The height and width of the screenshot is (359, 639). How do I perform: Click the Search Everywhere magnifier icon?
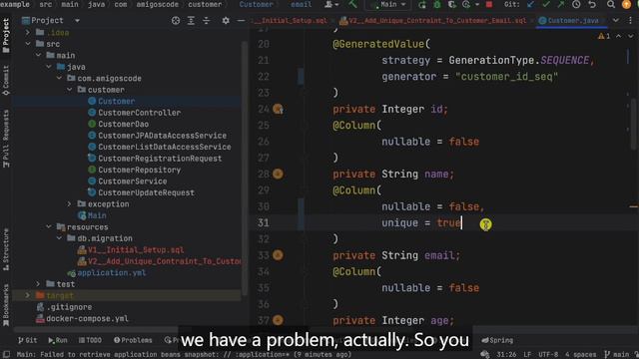(610, 4)
